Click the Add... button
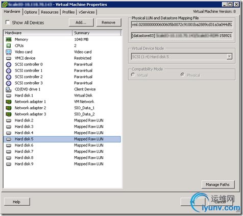Screen dimensions: 243x216 click(81, 22)
